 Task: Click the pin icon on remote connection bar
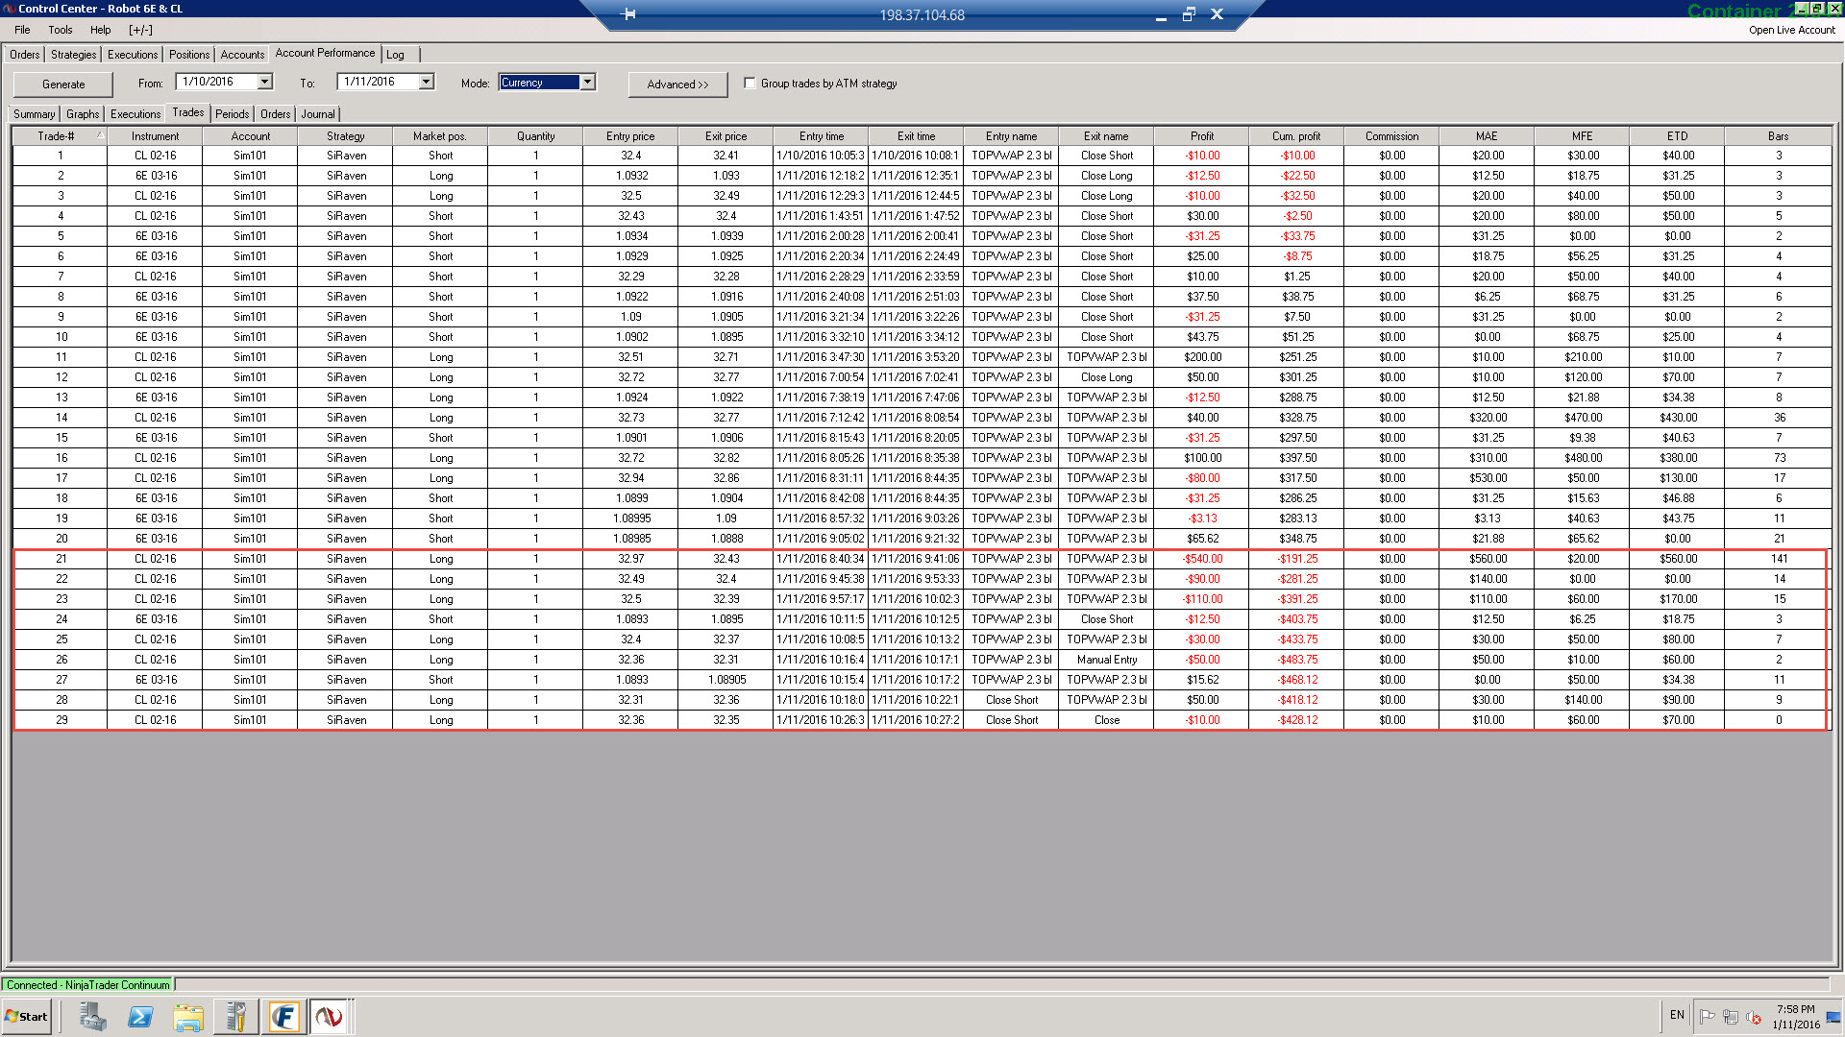pyautogui.click(x=628, y=14)
